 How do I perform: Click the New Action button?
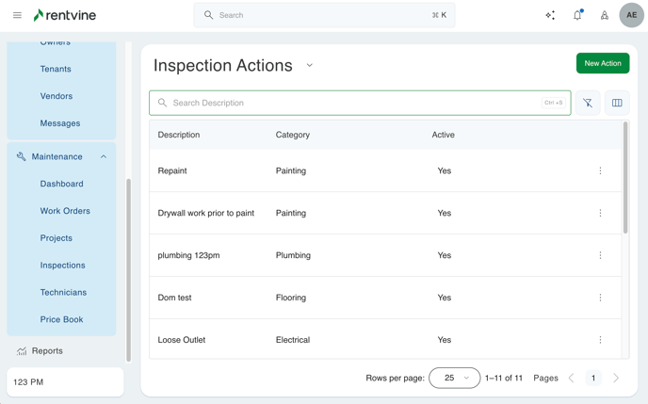pyautogui.click(x=603, y=63)
